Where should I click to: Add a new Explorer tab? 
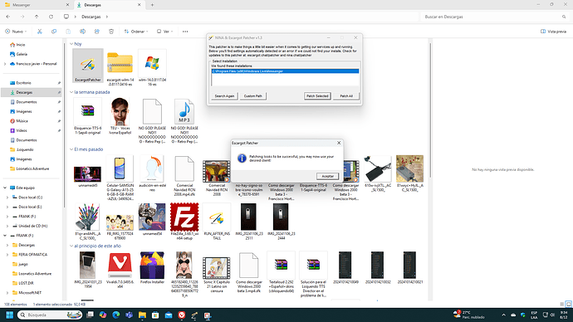pyautogui.click(x=152, y=5)
